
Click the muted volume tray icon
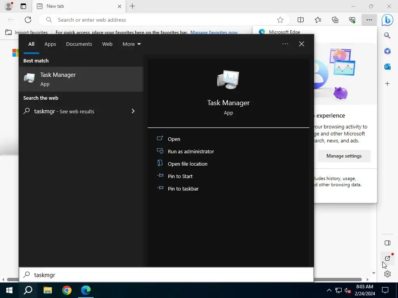click(347, 290)
